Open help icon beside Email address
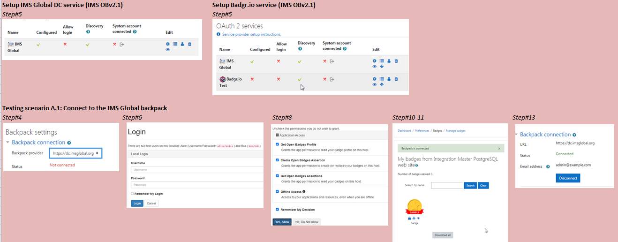618x242 pixels. click(548, 166)
